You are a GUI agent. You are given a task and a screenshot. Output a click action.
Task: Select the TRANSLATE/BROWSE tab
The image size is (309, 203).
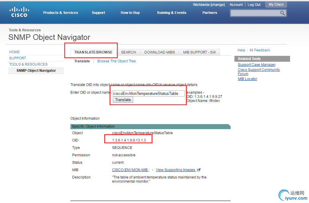[94, 52]
